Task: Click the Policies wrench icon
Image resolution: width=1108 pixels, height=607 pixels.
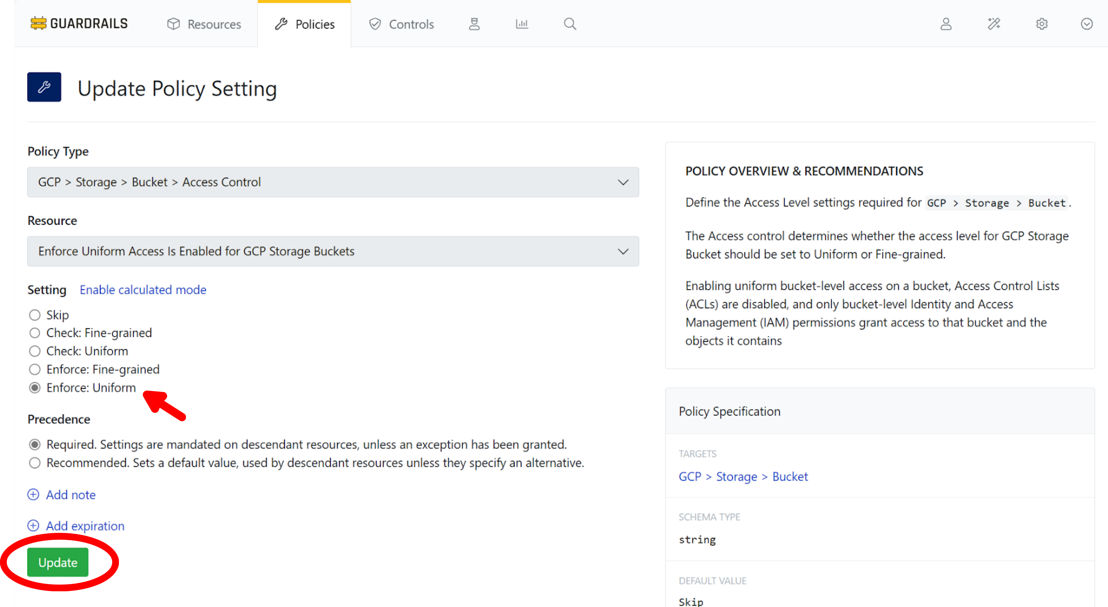Action: tap(281, 24)
